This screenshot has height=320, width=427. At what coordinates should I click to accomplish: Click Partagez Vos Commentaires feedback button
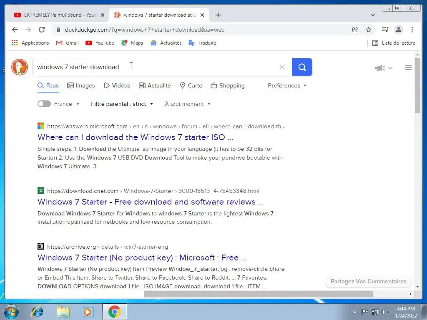369,281
